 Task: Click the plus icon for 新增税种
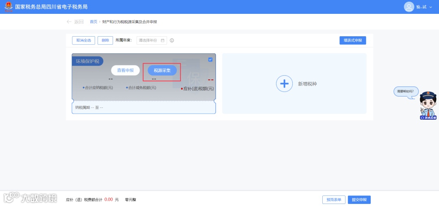(x=284, y=83)
